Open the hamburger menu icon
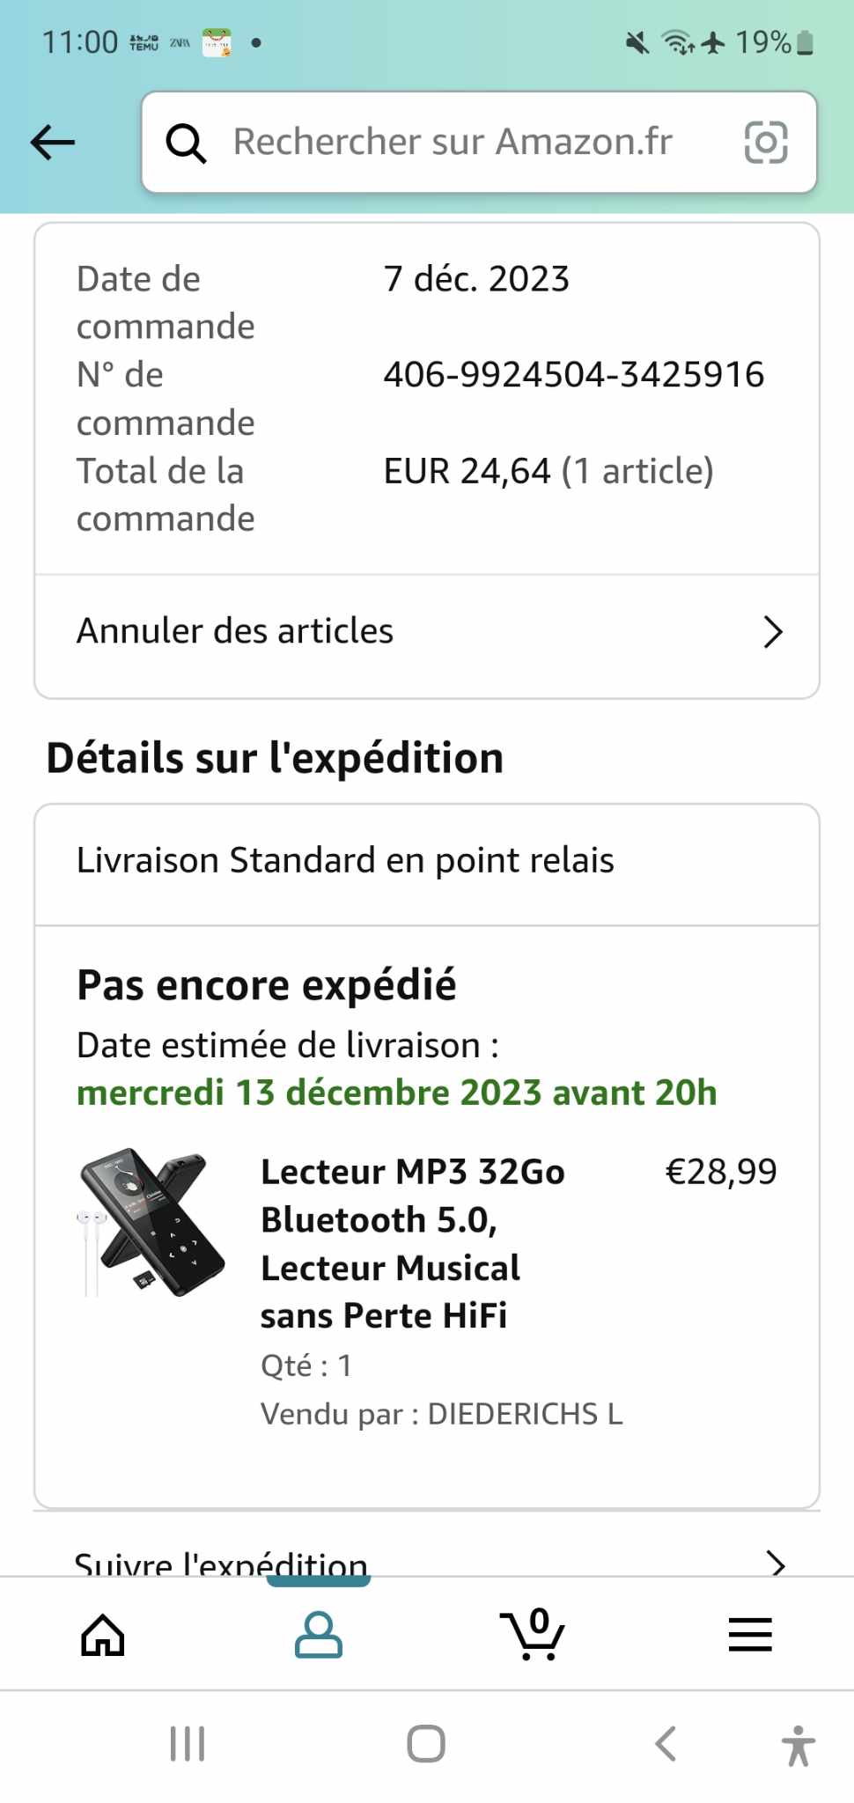The height and width of the screenshot is (1803, 854). click(x=749, y=1636)
